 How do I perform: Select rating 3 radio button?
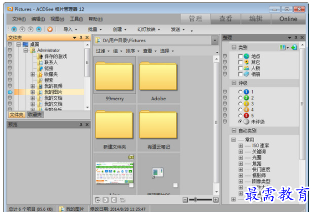point(240,104)
